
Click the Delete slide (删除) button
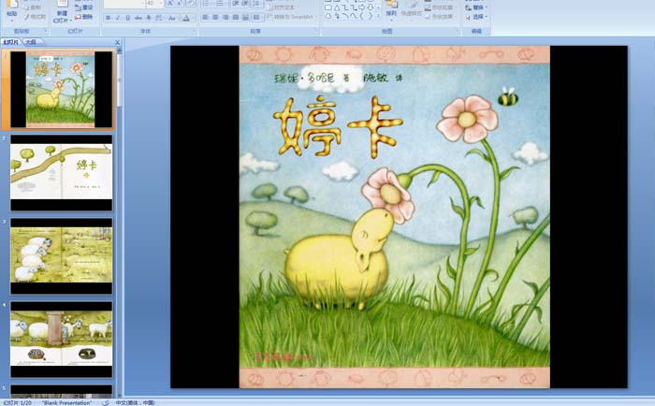point(85,17)
